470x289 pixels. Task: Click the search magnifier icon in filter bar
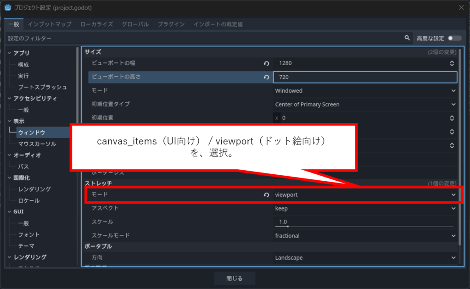click(x=407, y=38)
